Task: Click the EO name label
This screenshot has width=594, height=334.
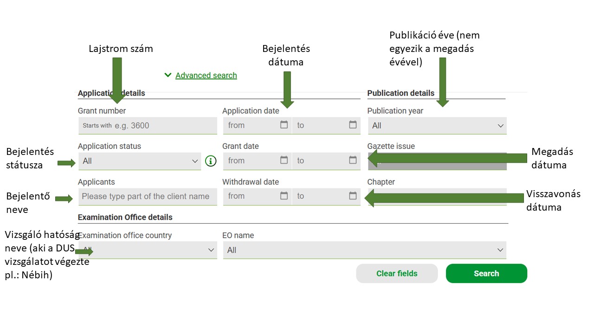Action: click(x=238, y=235)
